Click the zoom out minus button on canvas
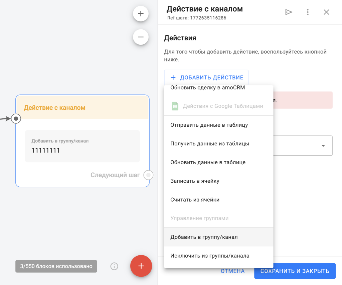The image size is (342, 285). 141,37
